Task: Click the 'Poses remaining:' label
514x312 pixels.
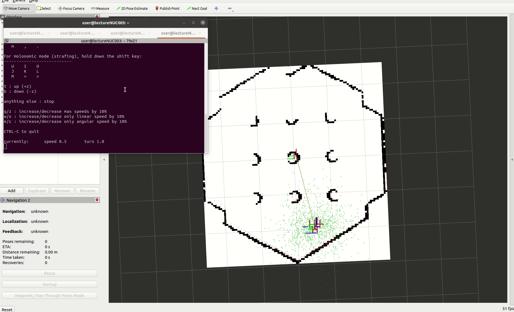Action: [18, 242]
